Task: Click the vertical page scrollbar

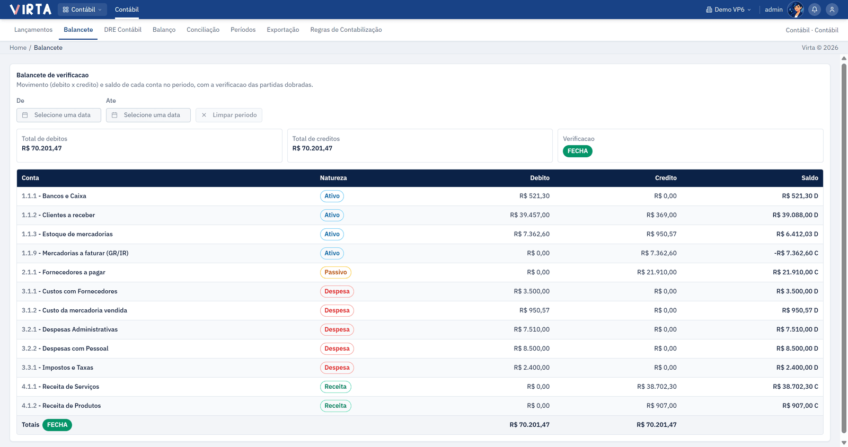Action: pos(844,249)
